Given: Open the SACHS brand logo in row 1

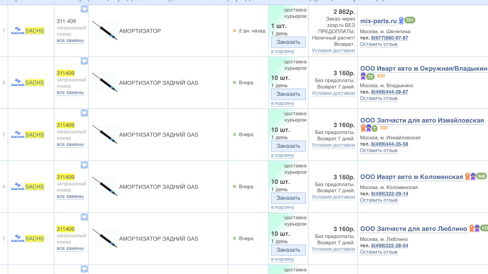Looking at the screenshot, I should pyautogui.click(x=18, y=31).
